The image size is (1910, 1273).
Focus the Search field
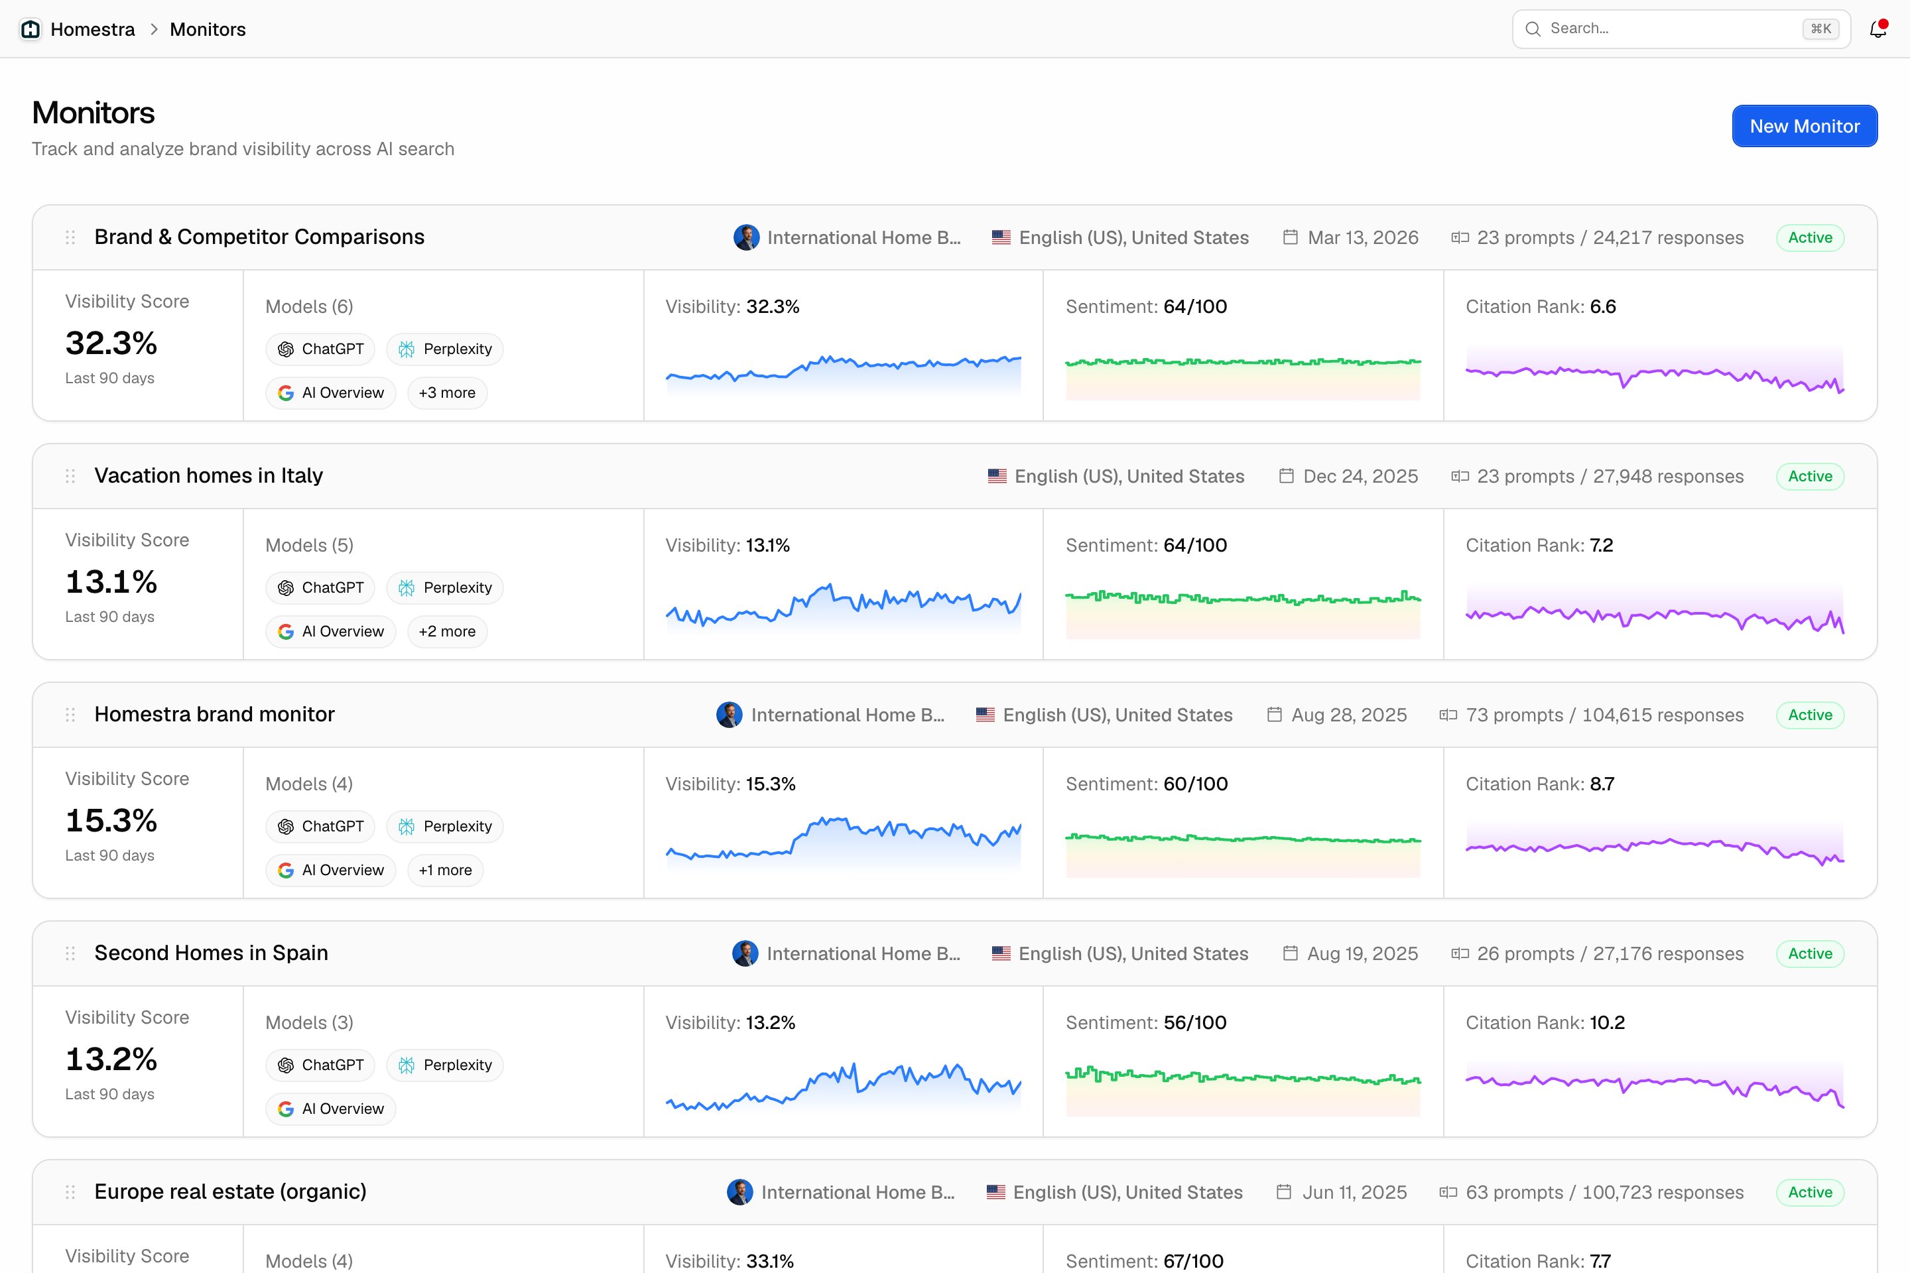(1681, 29)
